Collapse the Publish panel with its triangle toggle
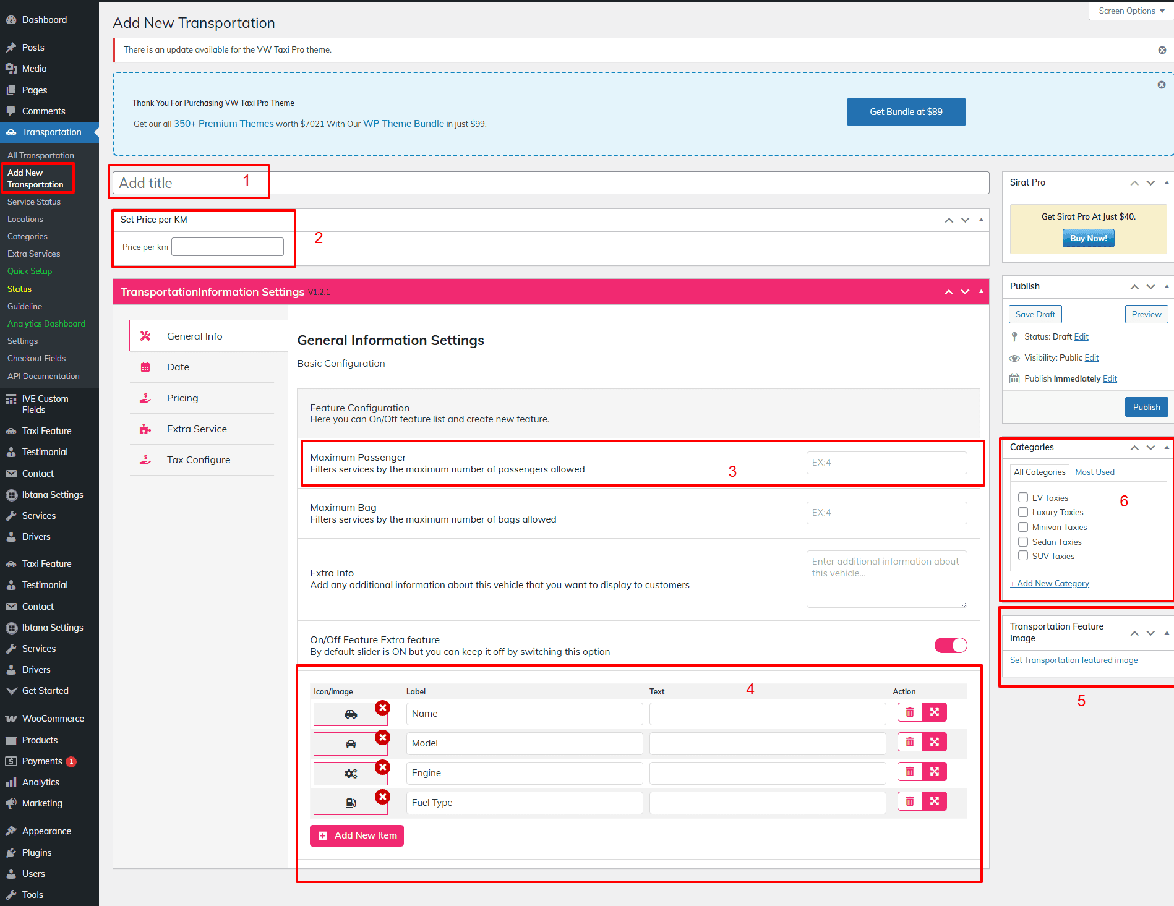The image size is (1174, 906). tap(1166, 286)
